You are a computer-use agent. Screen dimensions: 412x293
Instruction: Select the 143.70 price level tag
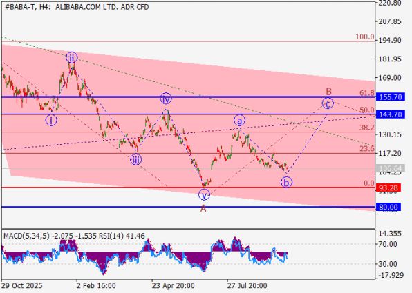(x=391, y=114)
